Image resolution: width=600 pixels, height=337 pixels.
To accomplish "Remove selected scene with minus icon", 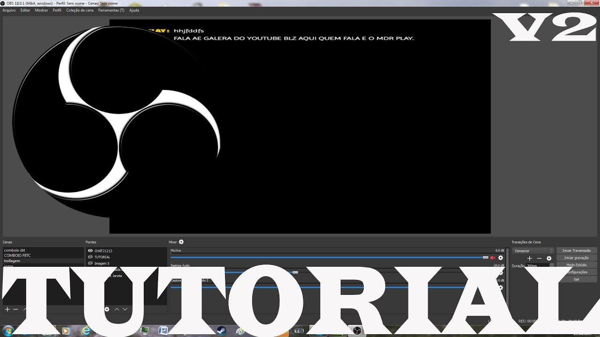I will click(x=15, y=309).
